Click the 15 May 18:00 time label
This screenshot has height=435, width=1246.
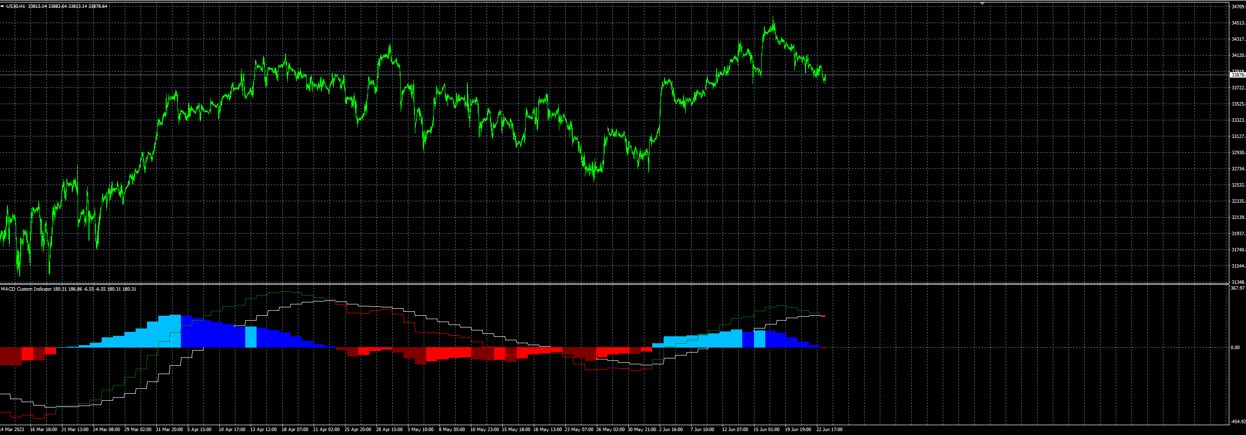pyautogui.click(x=516, y=430)
